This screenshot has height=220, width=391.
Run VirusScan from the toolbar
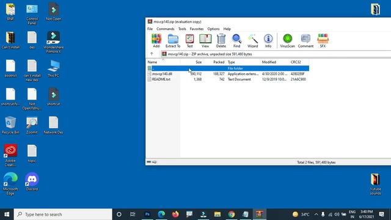pos(287,41)
